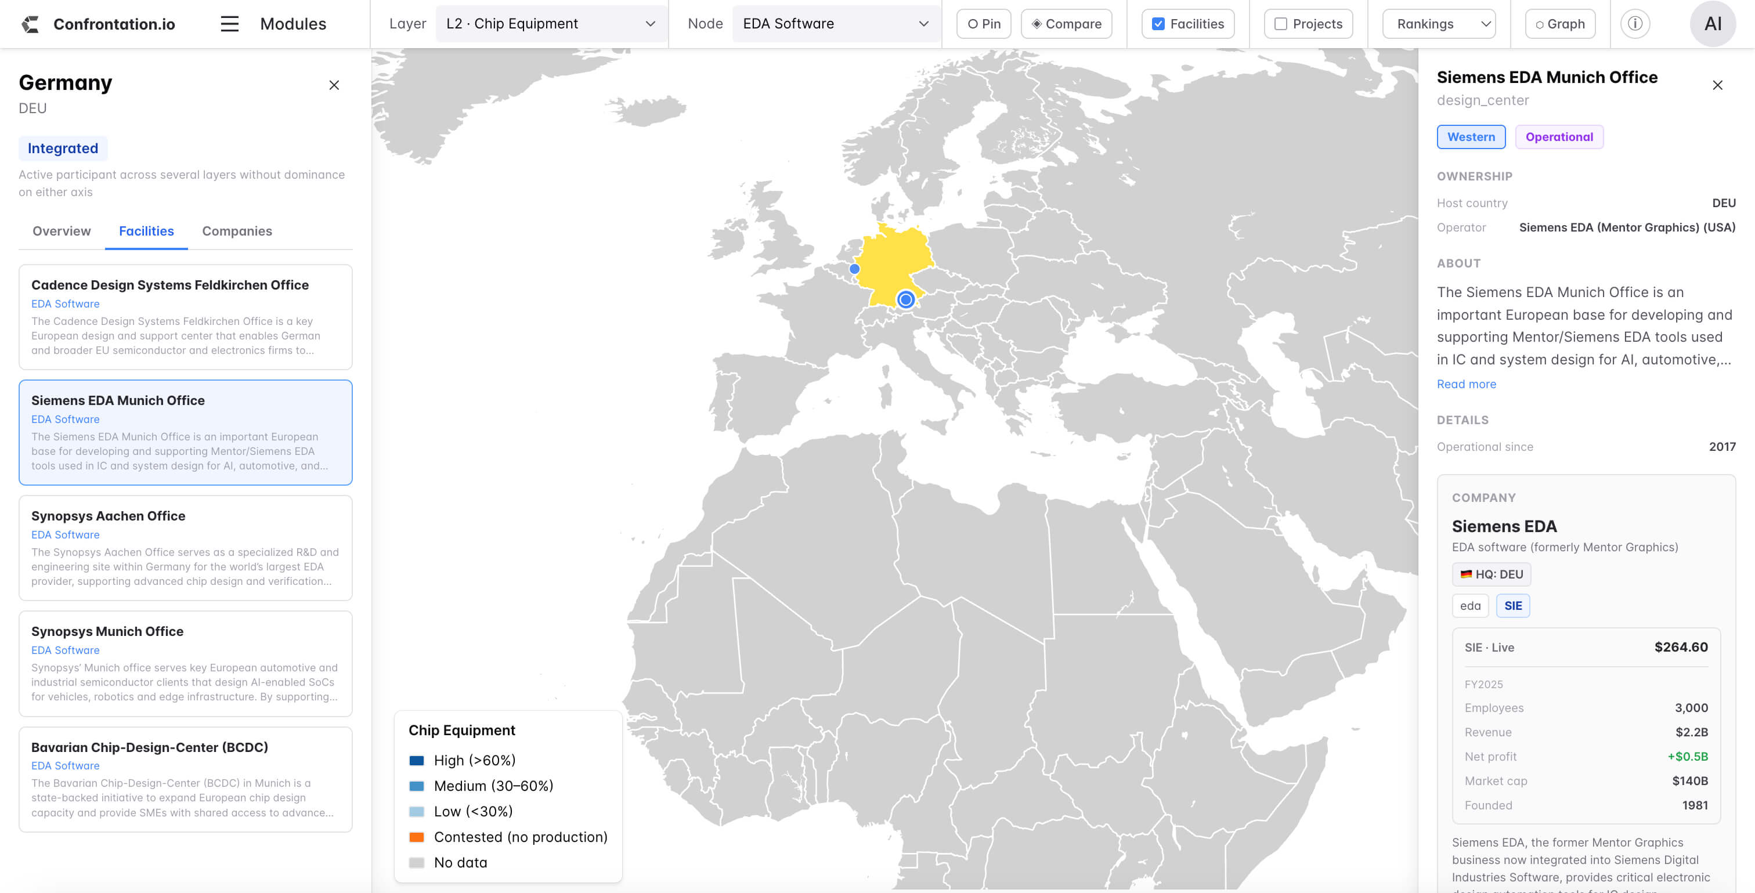
Task: Click the Integrated status badge
Action: click(63, 149)
